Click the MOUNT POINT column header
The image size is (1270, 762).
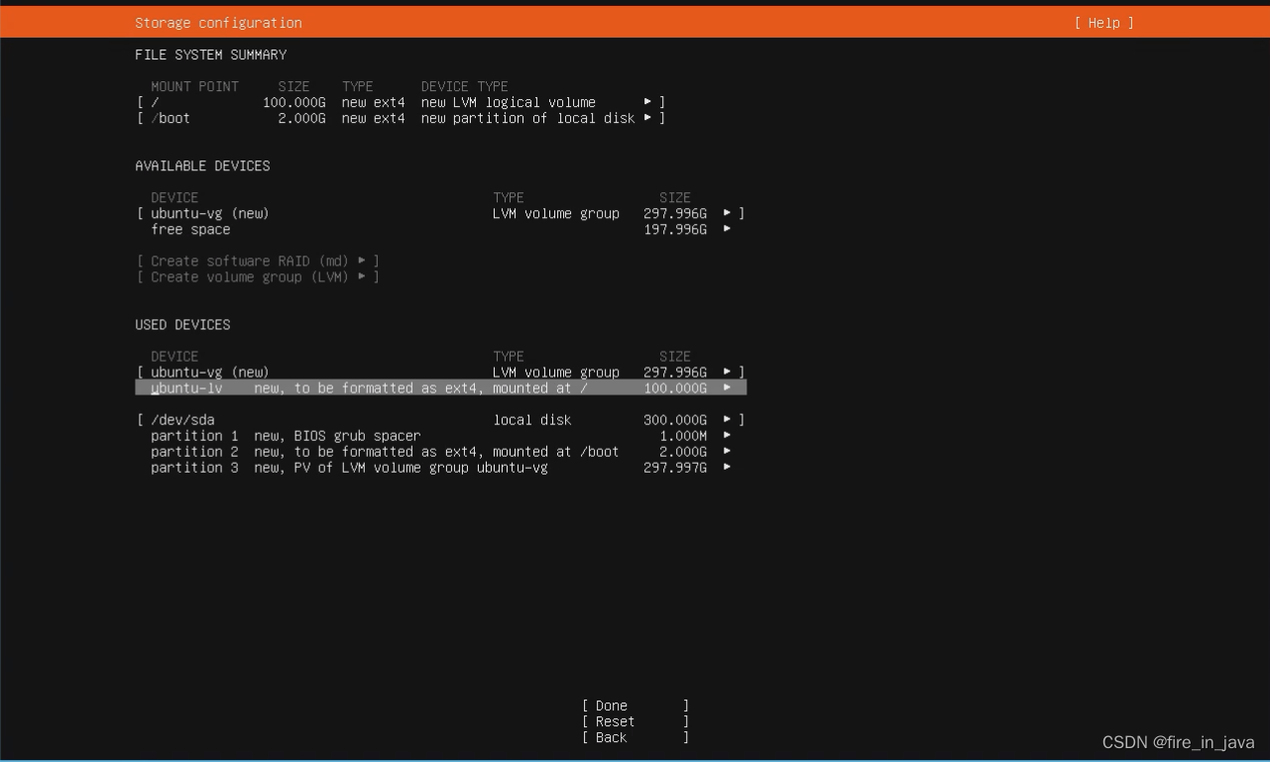click(x=195, y=86)
